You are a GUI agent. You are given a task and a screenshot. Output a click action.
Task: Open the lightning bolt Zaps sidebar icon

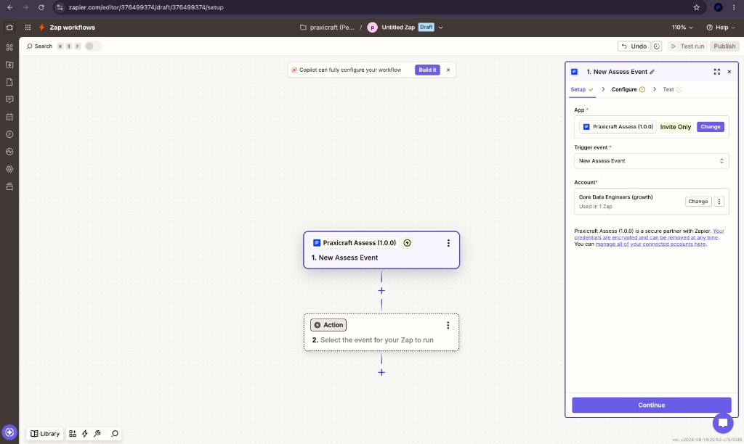click(x=9, y=65)
